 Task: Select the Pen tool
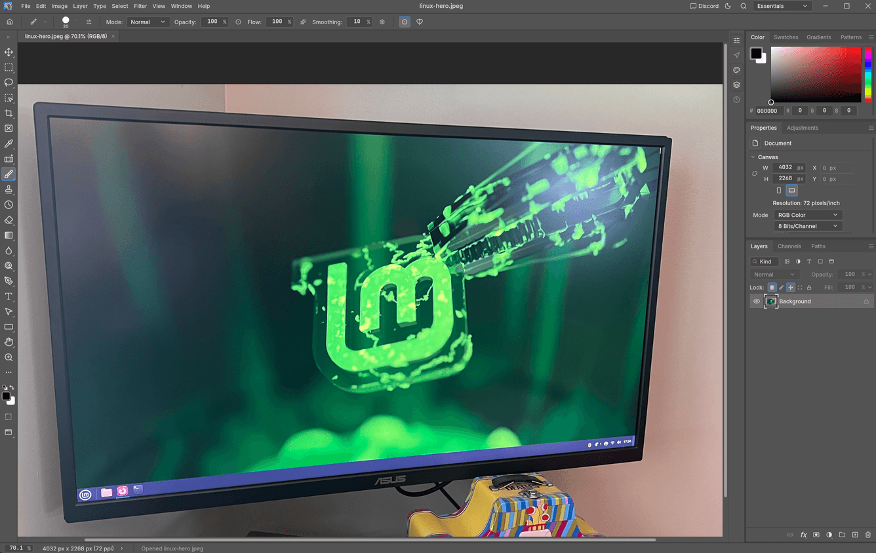[9, 281]
